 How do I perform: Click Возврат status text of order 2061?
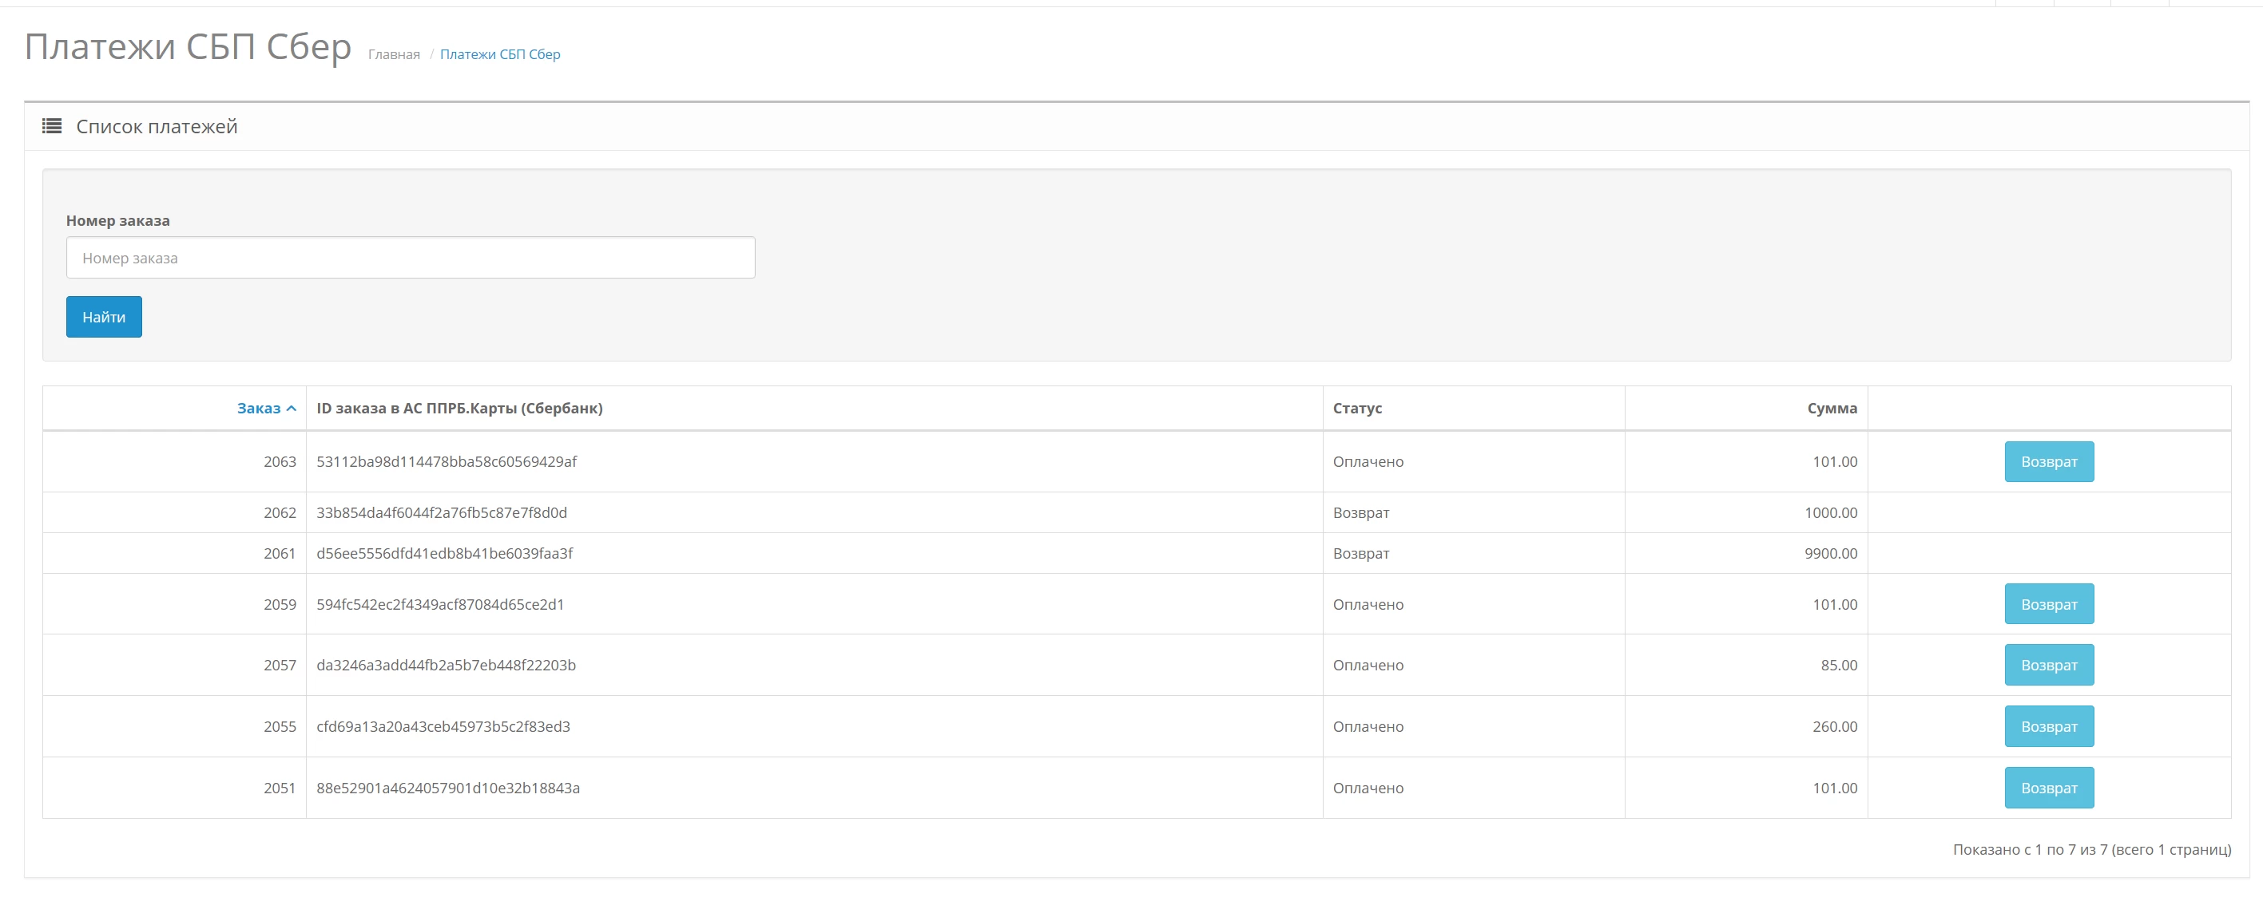point(1361,553)
